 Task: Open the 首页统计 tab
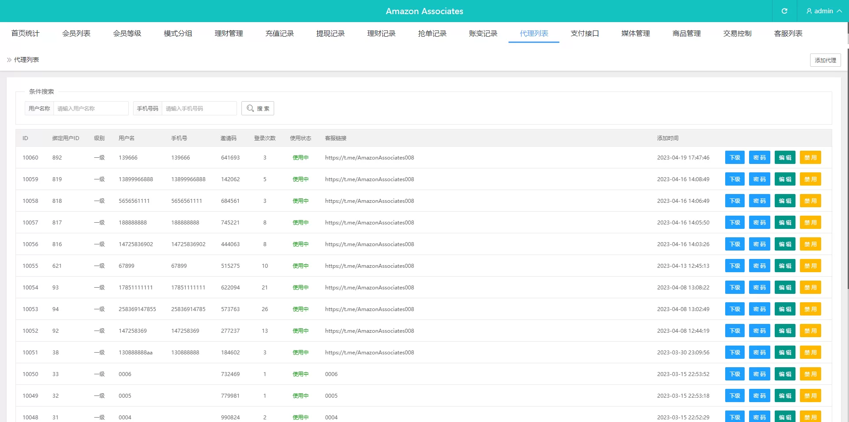(25, 34)
